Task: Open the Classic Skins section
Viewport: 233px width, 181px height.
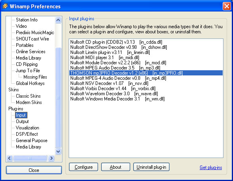Action: tap(28, 96)
